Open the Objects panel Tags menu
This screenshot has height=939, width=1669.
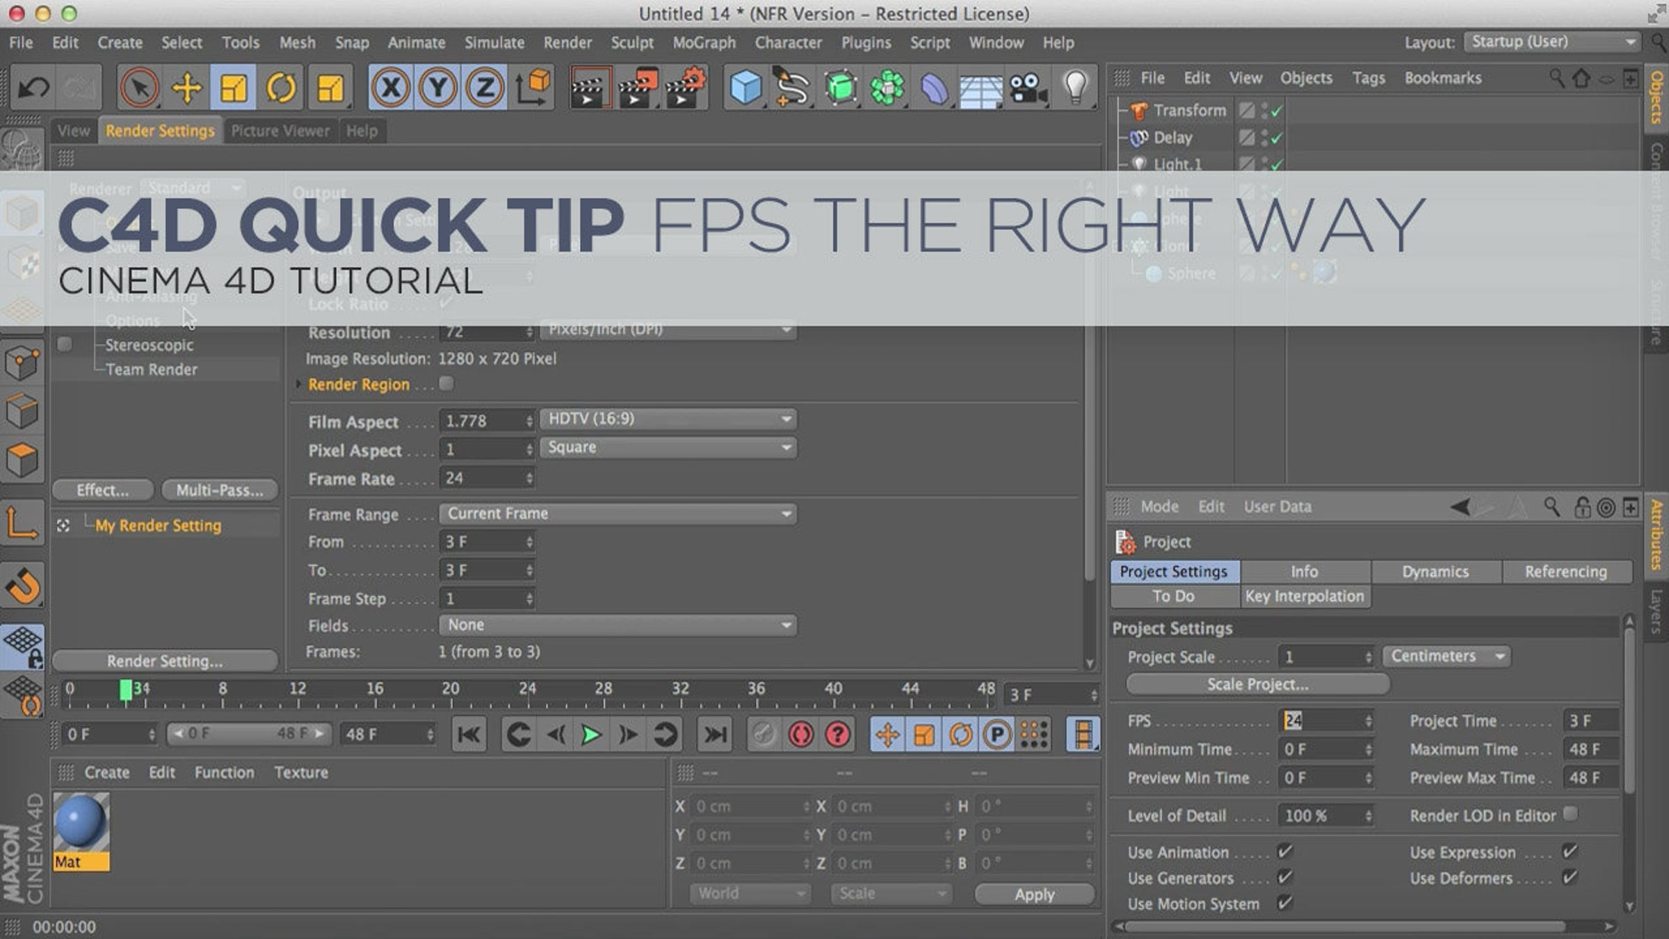coord(1369,78)
